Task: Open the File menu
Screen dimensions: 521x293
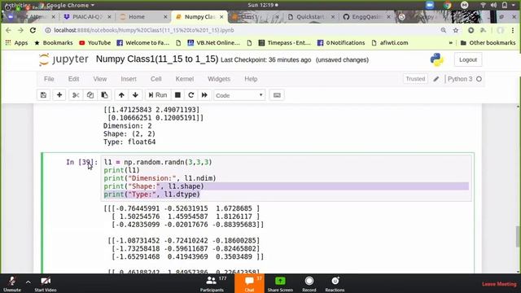Action: pos(49,79)
